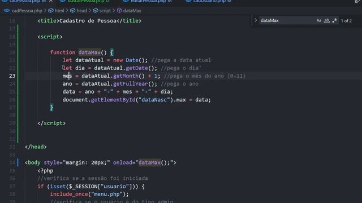This screenshot has height=203, width=362.
Task: Open the script breadcrumb segment
Action: (105, 11)
